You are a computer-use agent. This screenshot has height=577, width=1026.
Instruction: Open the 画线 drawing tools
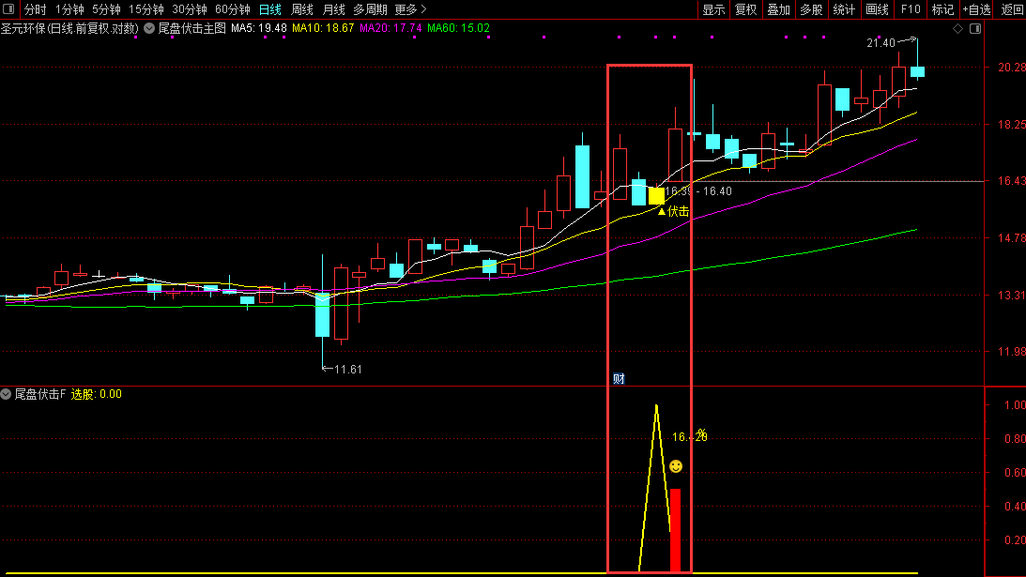tap(877, 9)
